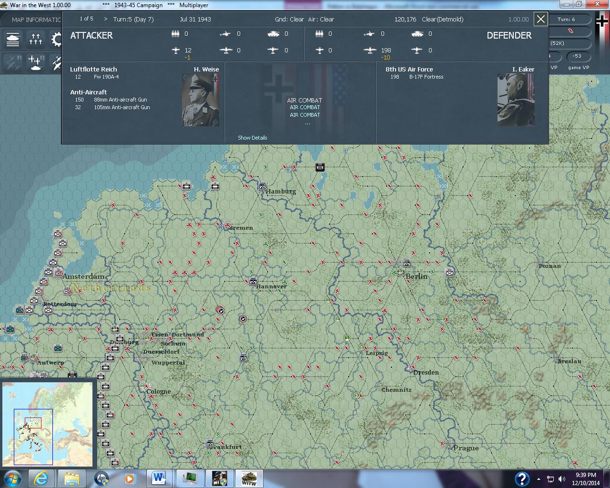Select the unit counter at Hamburg
This screenshot has width=610, height=488.
coord(263,186)
